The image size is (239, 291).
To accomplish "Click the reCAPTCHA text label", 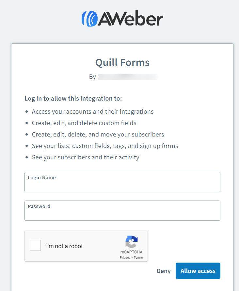I will [x=131, y=252].
